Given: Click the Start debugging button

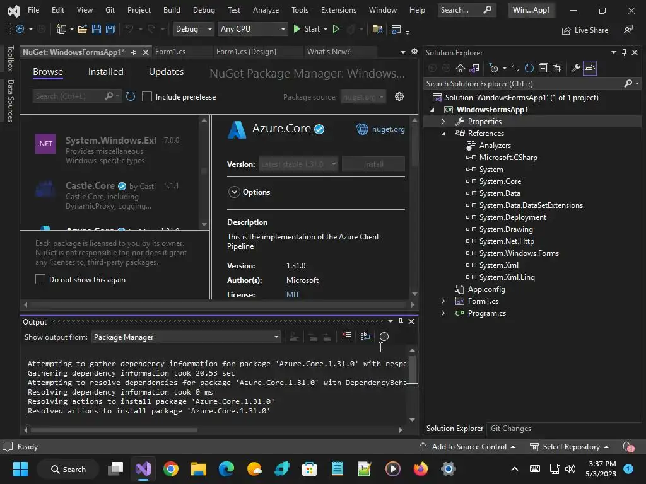Looking at the screenshot, I should point(307,29).
